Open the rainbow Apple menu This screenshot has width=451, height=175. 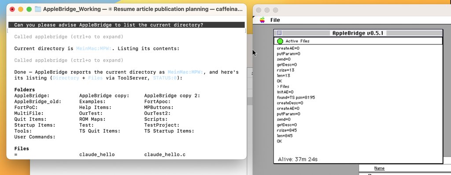coord(262,20)
